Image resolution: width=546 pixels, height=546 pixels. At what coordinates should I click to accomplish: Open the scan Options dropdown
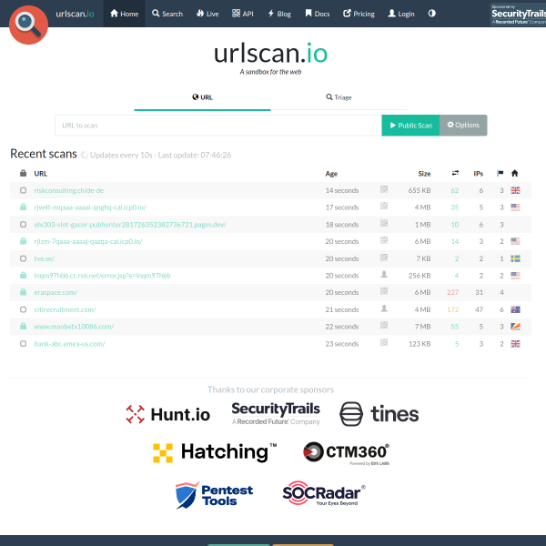(x=463, y=126)
